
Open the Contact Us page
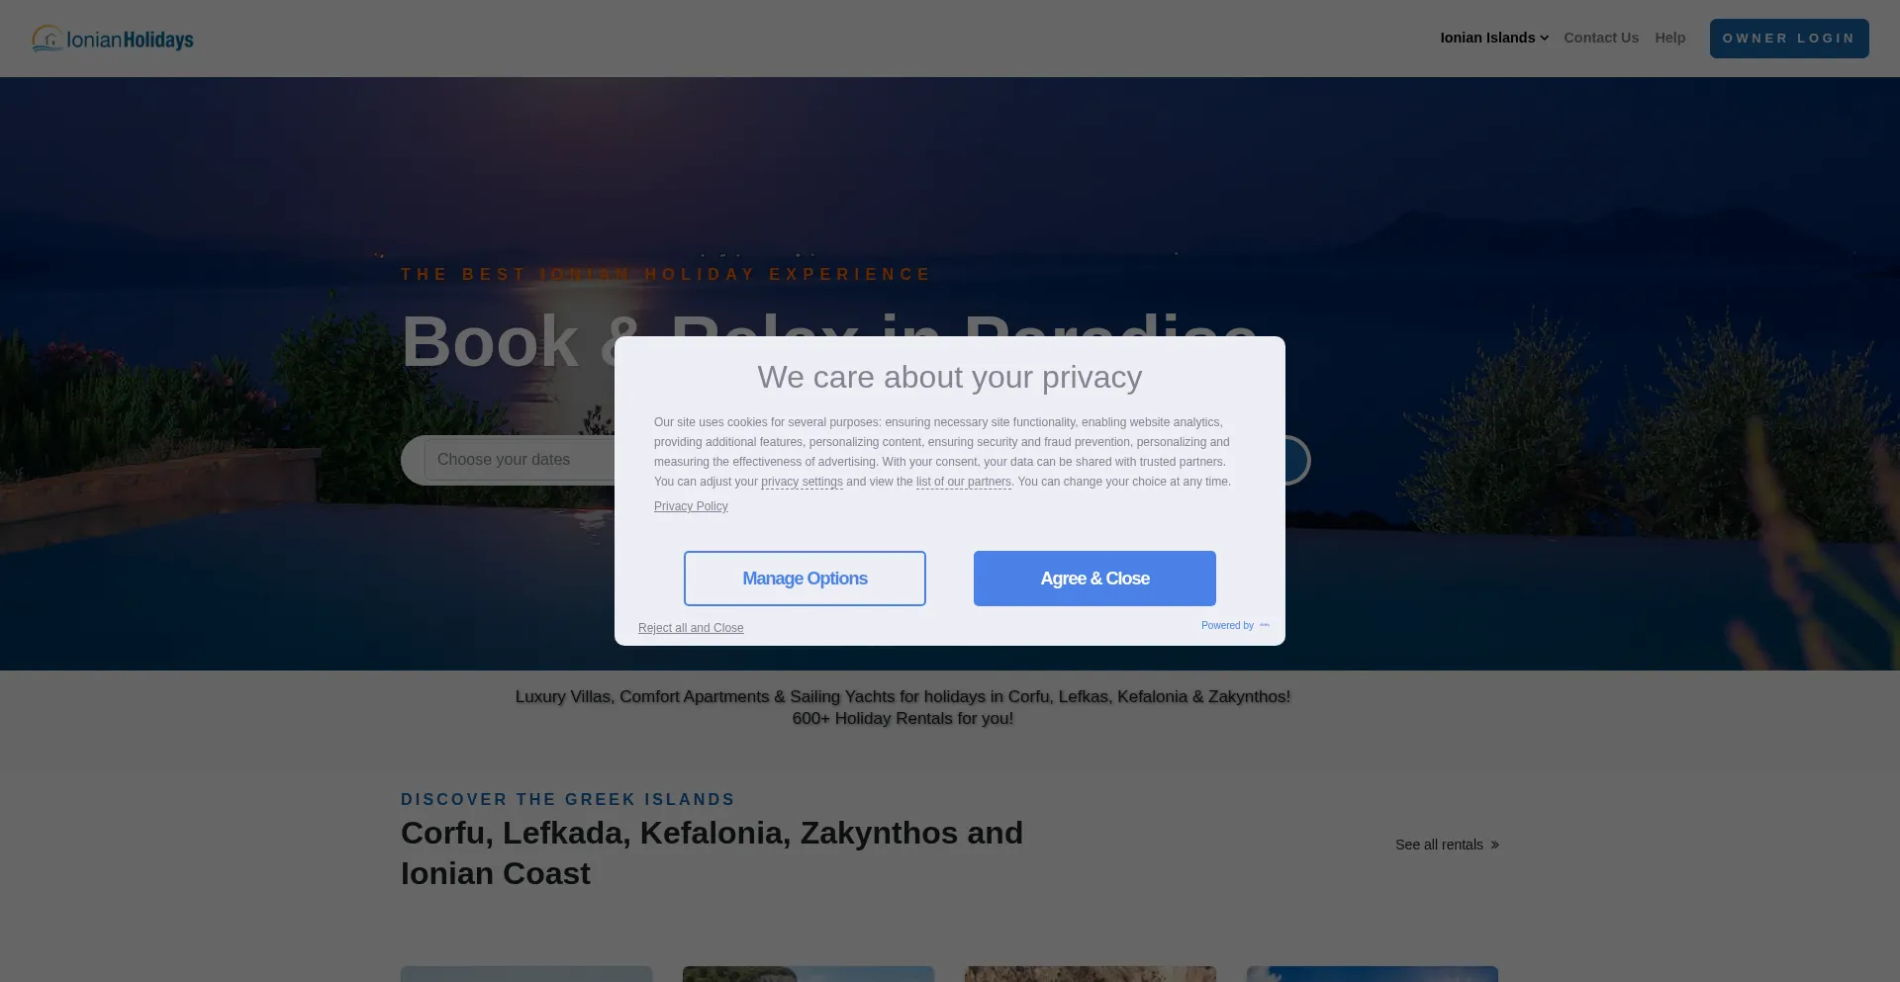click(x=1600, y=39)
